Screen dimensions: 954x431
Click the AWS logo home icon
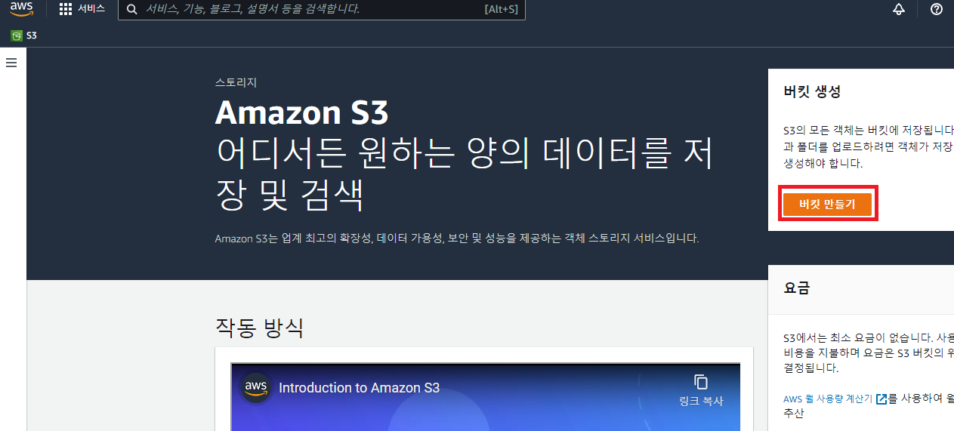(21, 10)
